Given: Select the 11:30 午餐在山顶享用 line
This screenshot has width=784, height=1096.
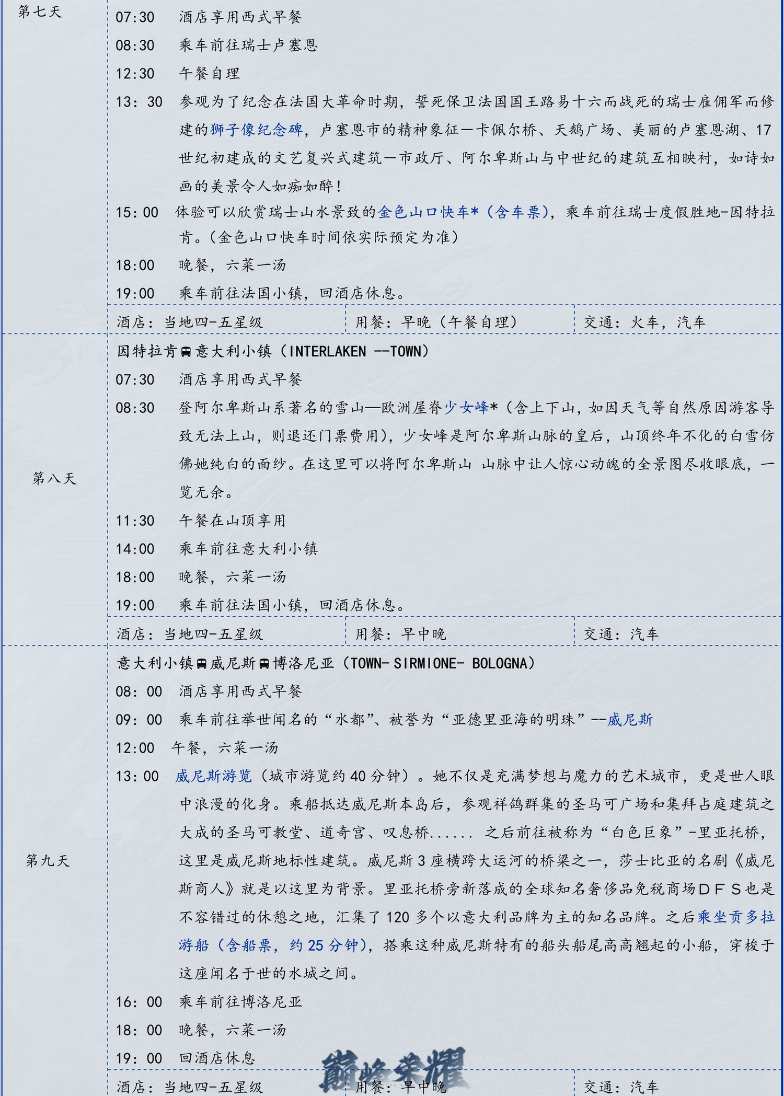Looking at the screenshot, I should click(x=201, y=521).
